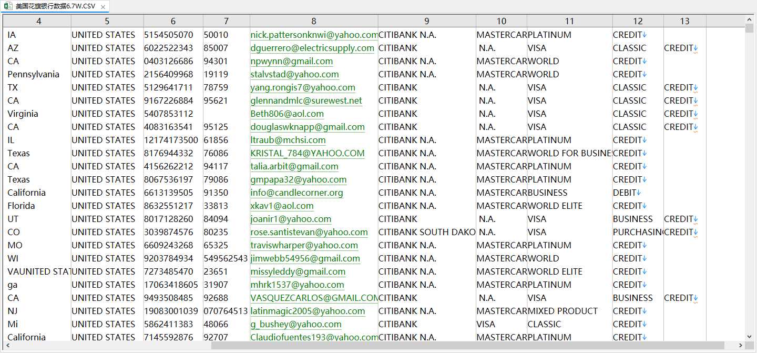The image size is (757, 353).
Task: Select column header 12
Action: coord(638,21)
